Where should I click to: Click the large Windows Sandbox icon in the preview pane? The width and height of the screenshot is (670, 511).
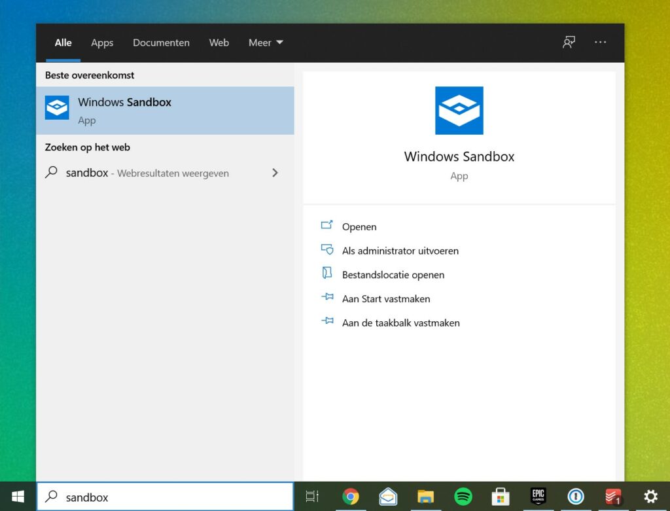(x=459, y=111)
